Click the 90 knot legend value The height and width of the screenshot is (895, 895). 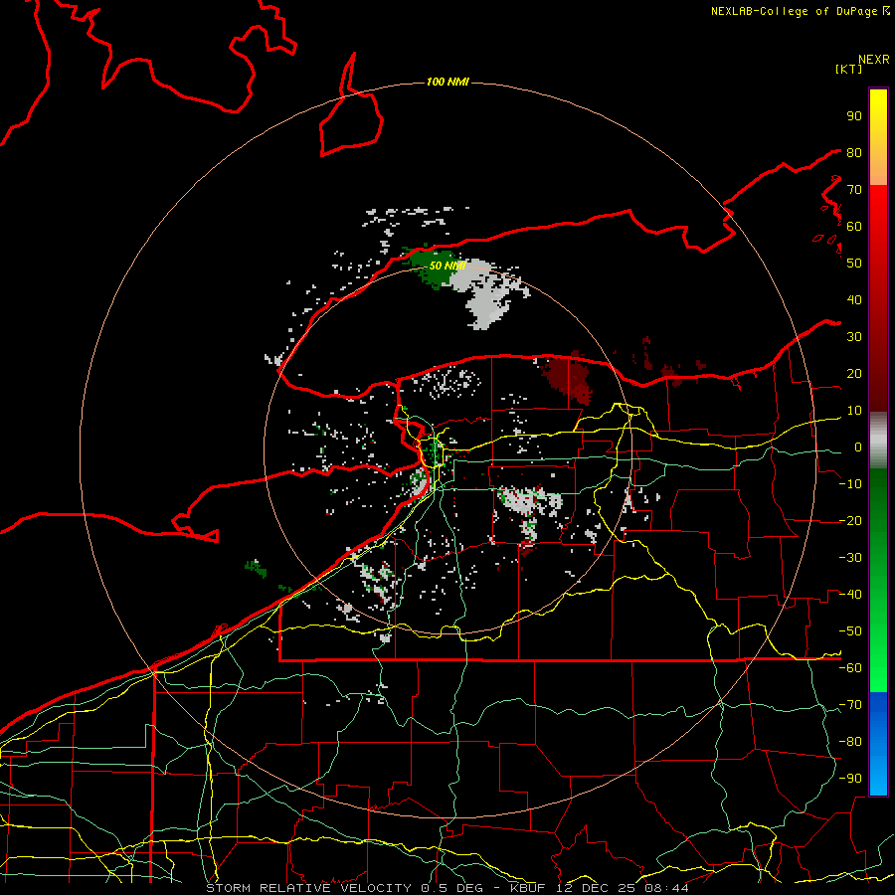coord(854,116)
